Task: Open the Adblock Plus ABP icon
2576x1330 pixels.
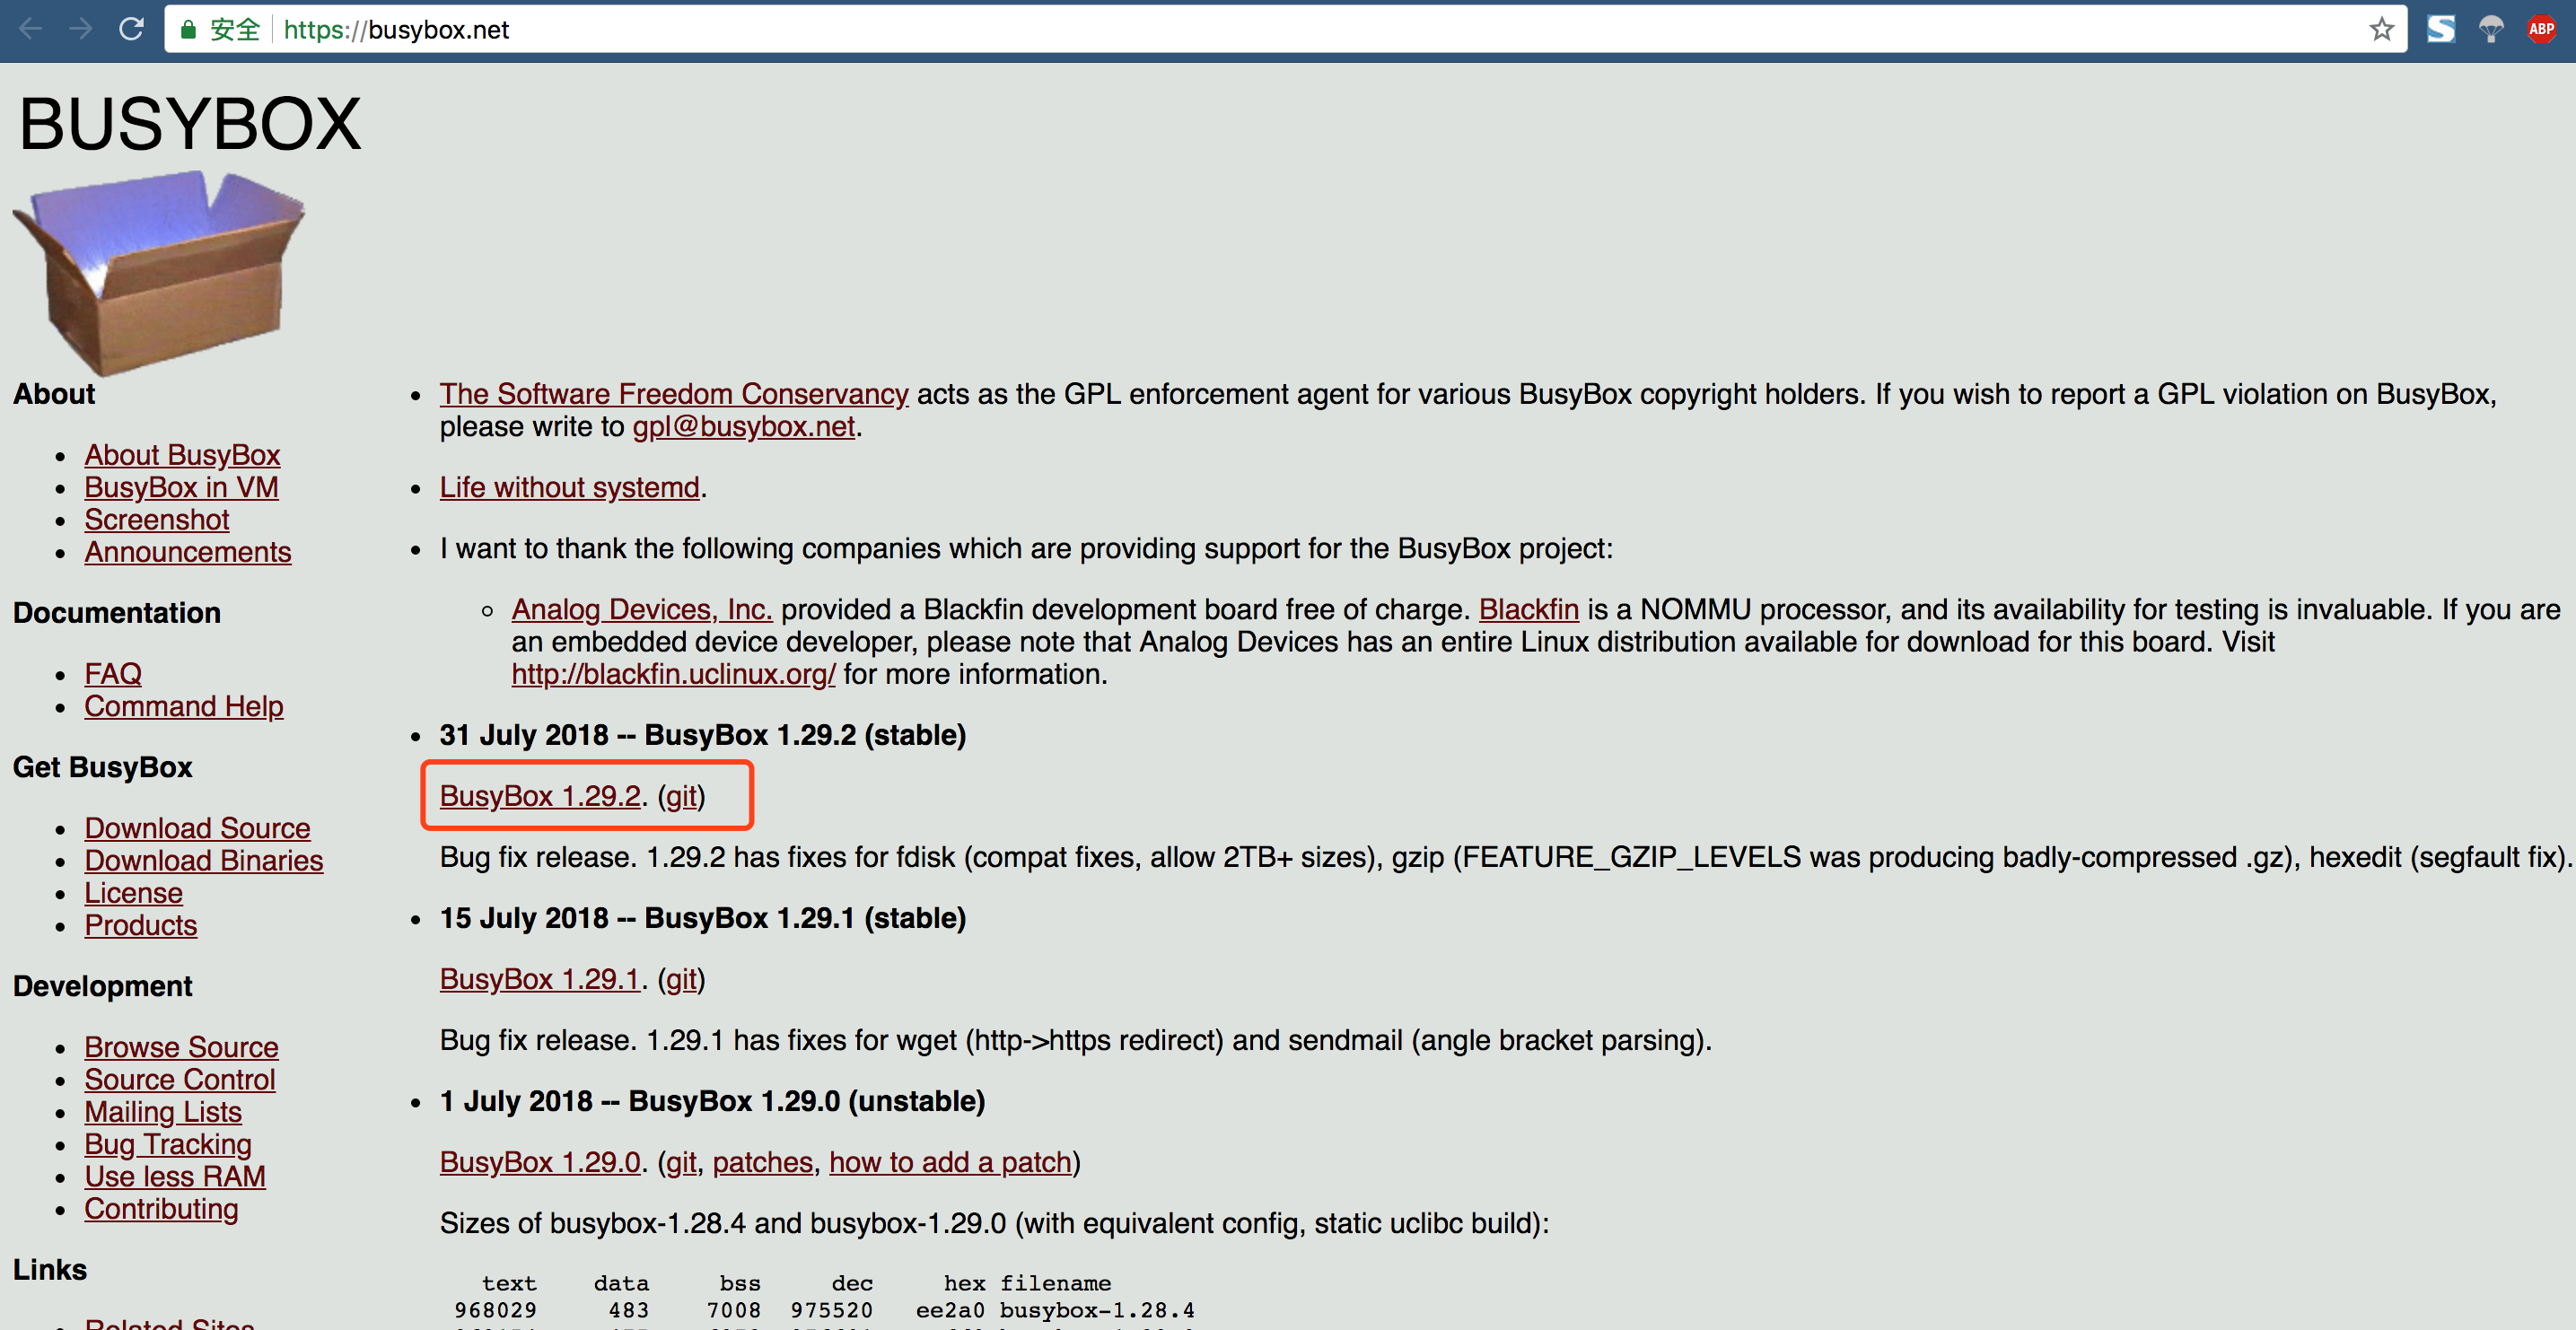Action: click(2541, 29)
